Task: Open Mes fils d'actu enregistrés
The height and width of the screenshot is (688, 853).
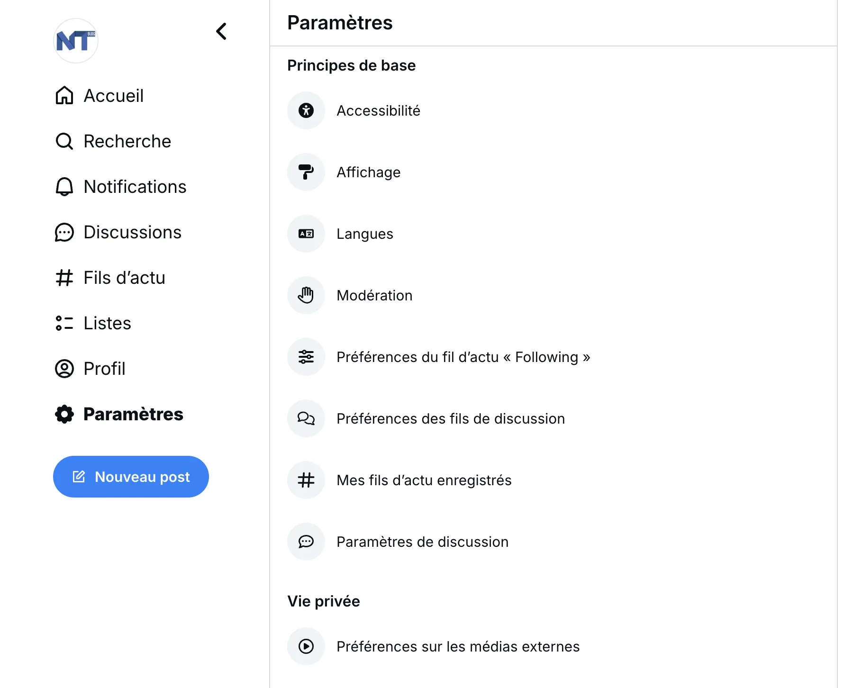Action: tap(424, 480)
